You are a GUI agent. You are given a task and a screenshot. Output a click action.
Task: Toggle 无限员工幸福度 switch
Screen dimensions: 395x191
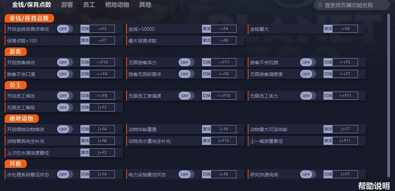pyautogui.click(x=186, y=96)
